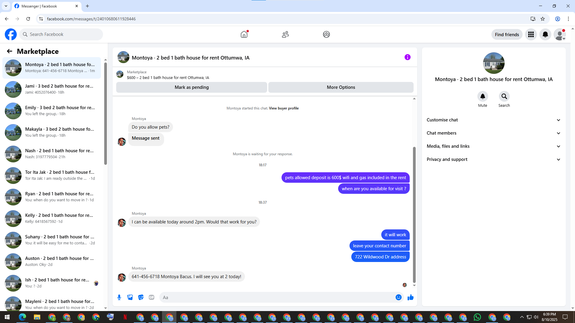Click the purple conversation info icon
The image size is (575, 323).
tap(407, 57)
